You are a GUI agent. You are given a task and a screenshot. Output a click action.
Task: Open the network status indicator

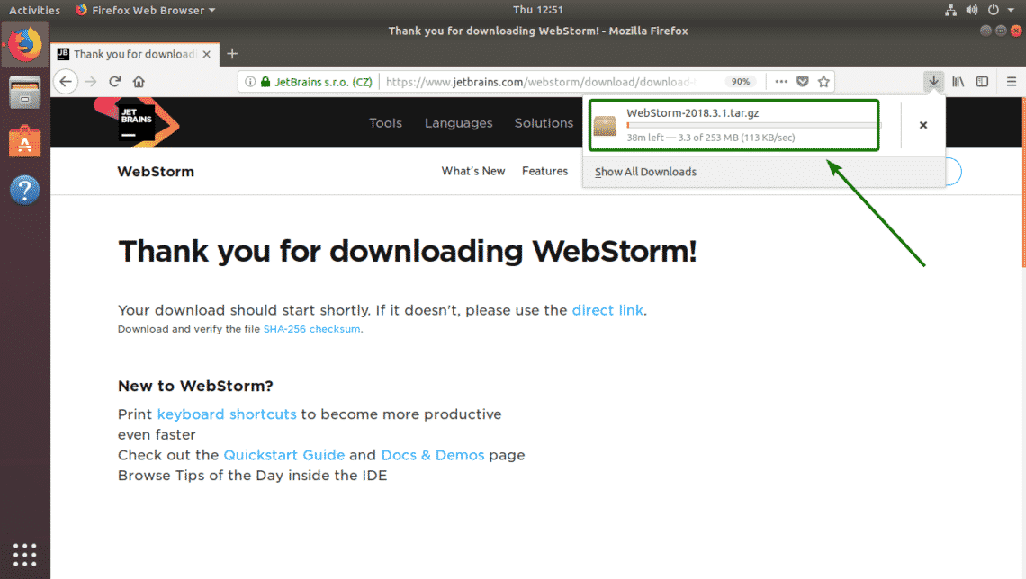click(950, 10)
